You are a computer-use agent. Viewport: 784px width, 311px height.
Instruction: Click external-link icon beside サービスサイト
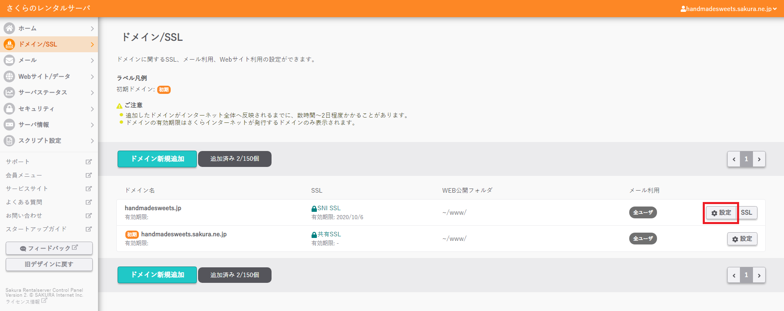click(x=89, y=189)
